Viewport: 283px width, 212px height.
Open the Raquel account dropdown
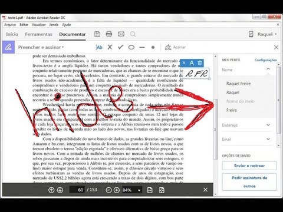coord(267,34)
